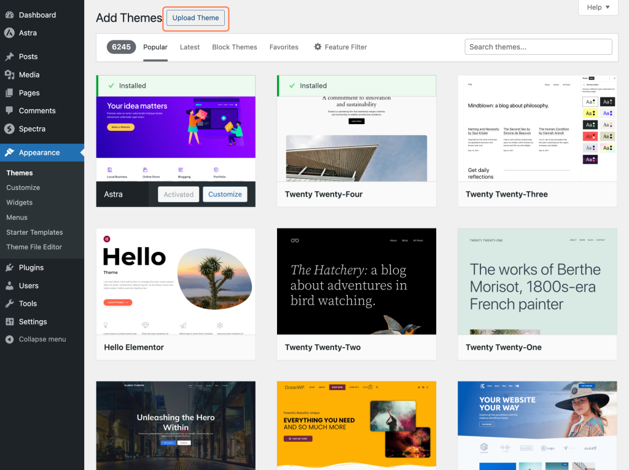Open Feature Filter options
Viewport: 629px width, 470px height.
[x=340, y=47]
